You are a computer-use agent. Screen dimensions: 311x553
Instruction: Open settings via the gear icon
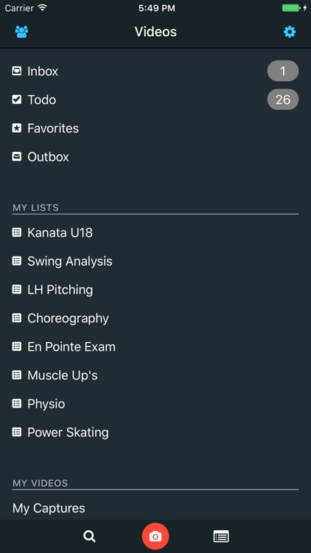[290, 32]
